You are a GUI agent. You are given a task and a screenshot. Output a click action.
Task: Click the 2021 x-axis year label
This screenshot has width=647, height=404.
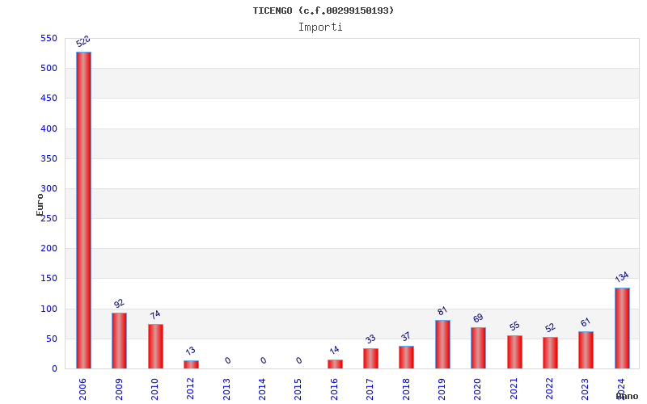(x=514, y=389)
